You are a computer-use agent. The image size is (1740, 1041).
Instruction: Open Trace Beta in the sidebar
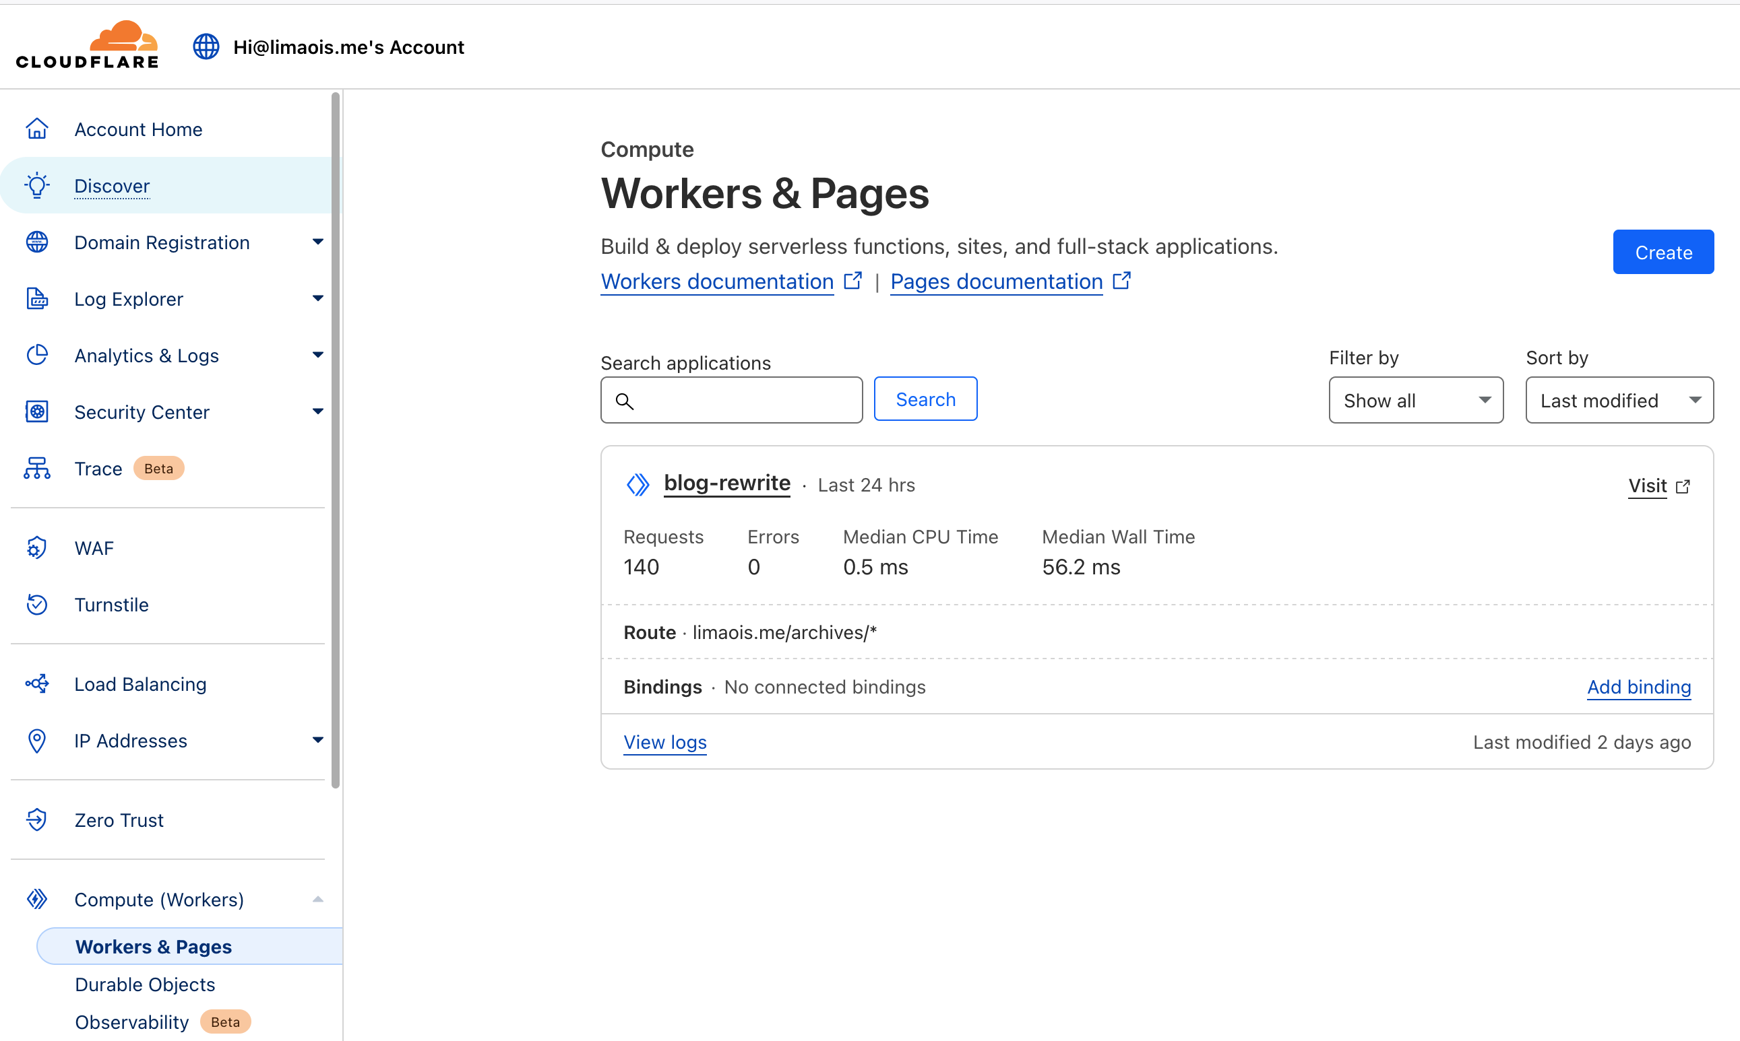point(129,468)
